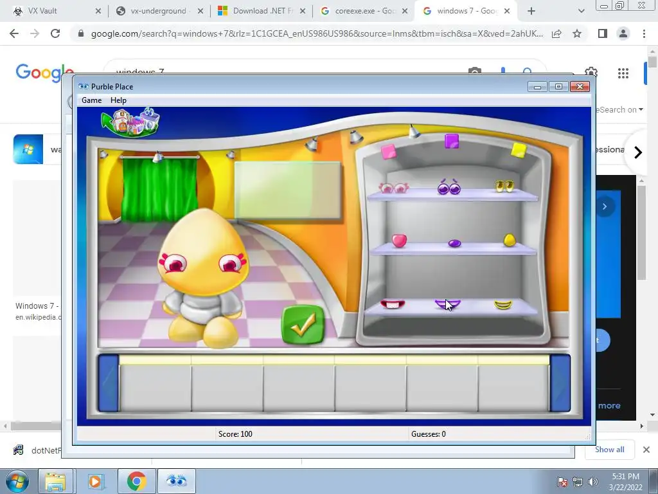Image resolution: width=658 pixels, height=494 pixels.
Task: Bookmark this page with the star
Action: (577, 33)
